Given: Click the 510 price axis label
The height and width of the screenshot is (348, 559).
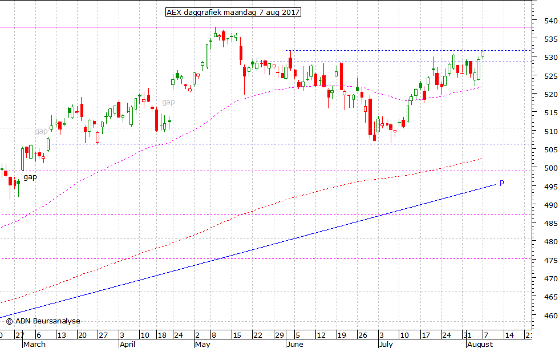Looking at the screenshot, I should [x=551, y=131].
